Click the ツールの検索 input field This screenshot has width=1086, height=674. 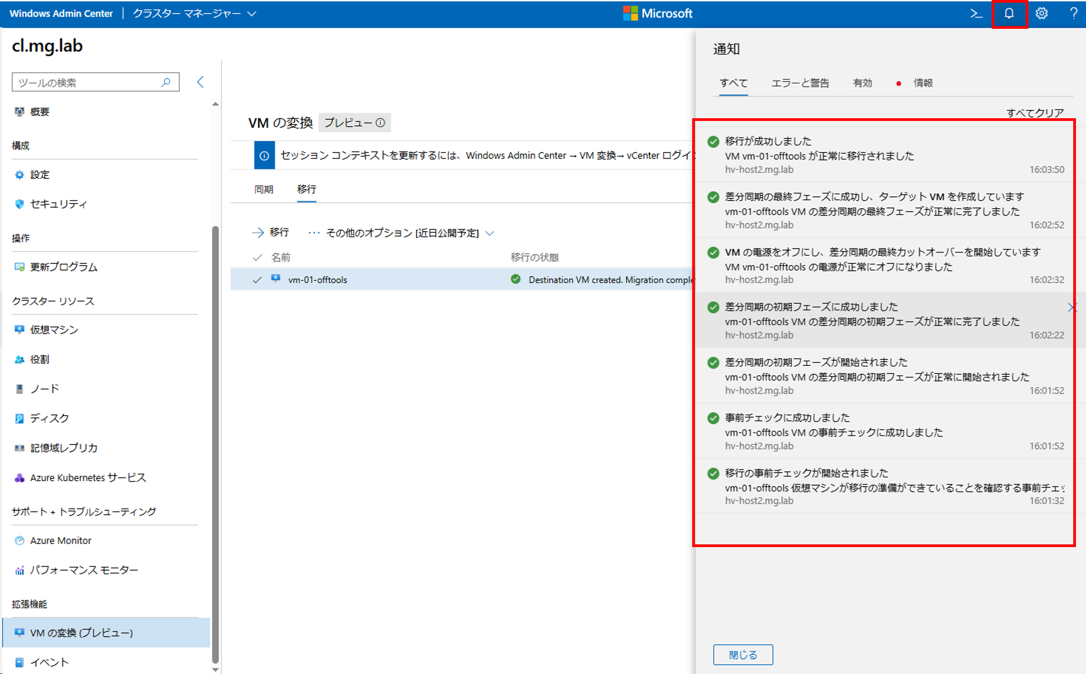tap(87, 82)
